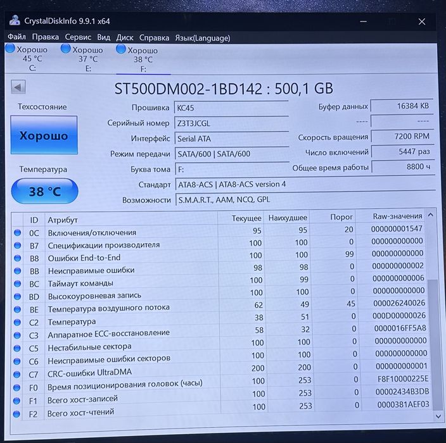Select the Неисправимые ошибки attribute row
Image resolution: width=446 pixels, height=443 pixels.
coord(219,269)
